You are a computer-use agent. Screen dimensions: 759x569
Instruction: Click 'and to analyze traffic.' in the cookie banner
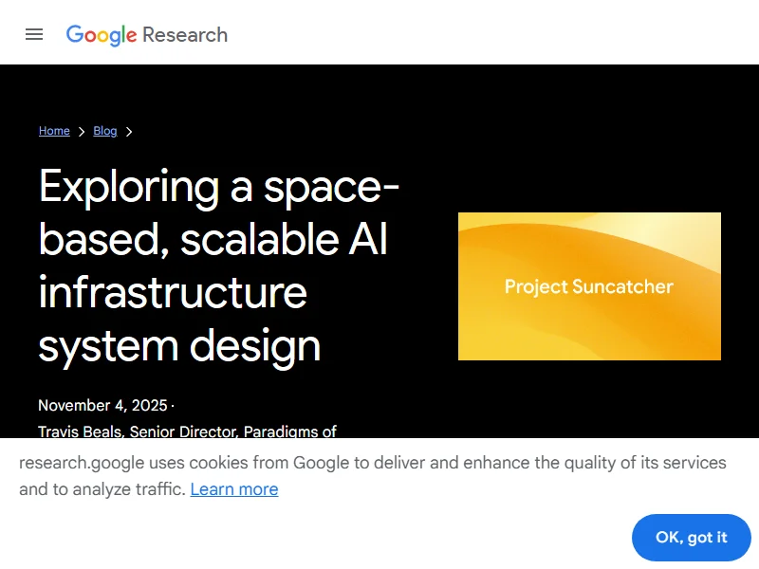(102, 489)
